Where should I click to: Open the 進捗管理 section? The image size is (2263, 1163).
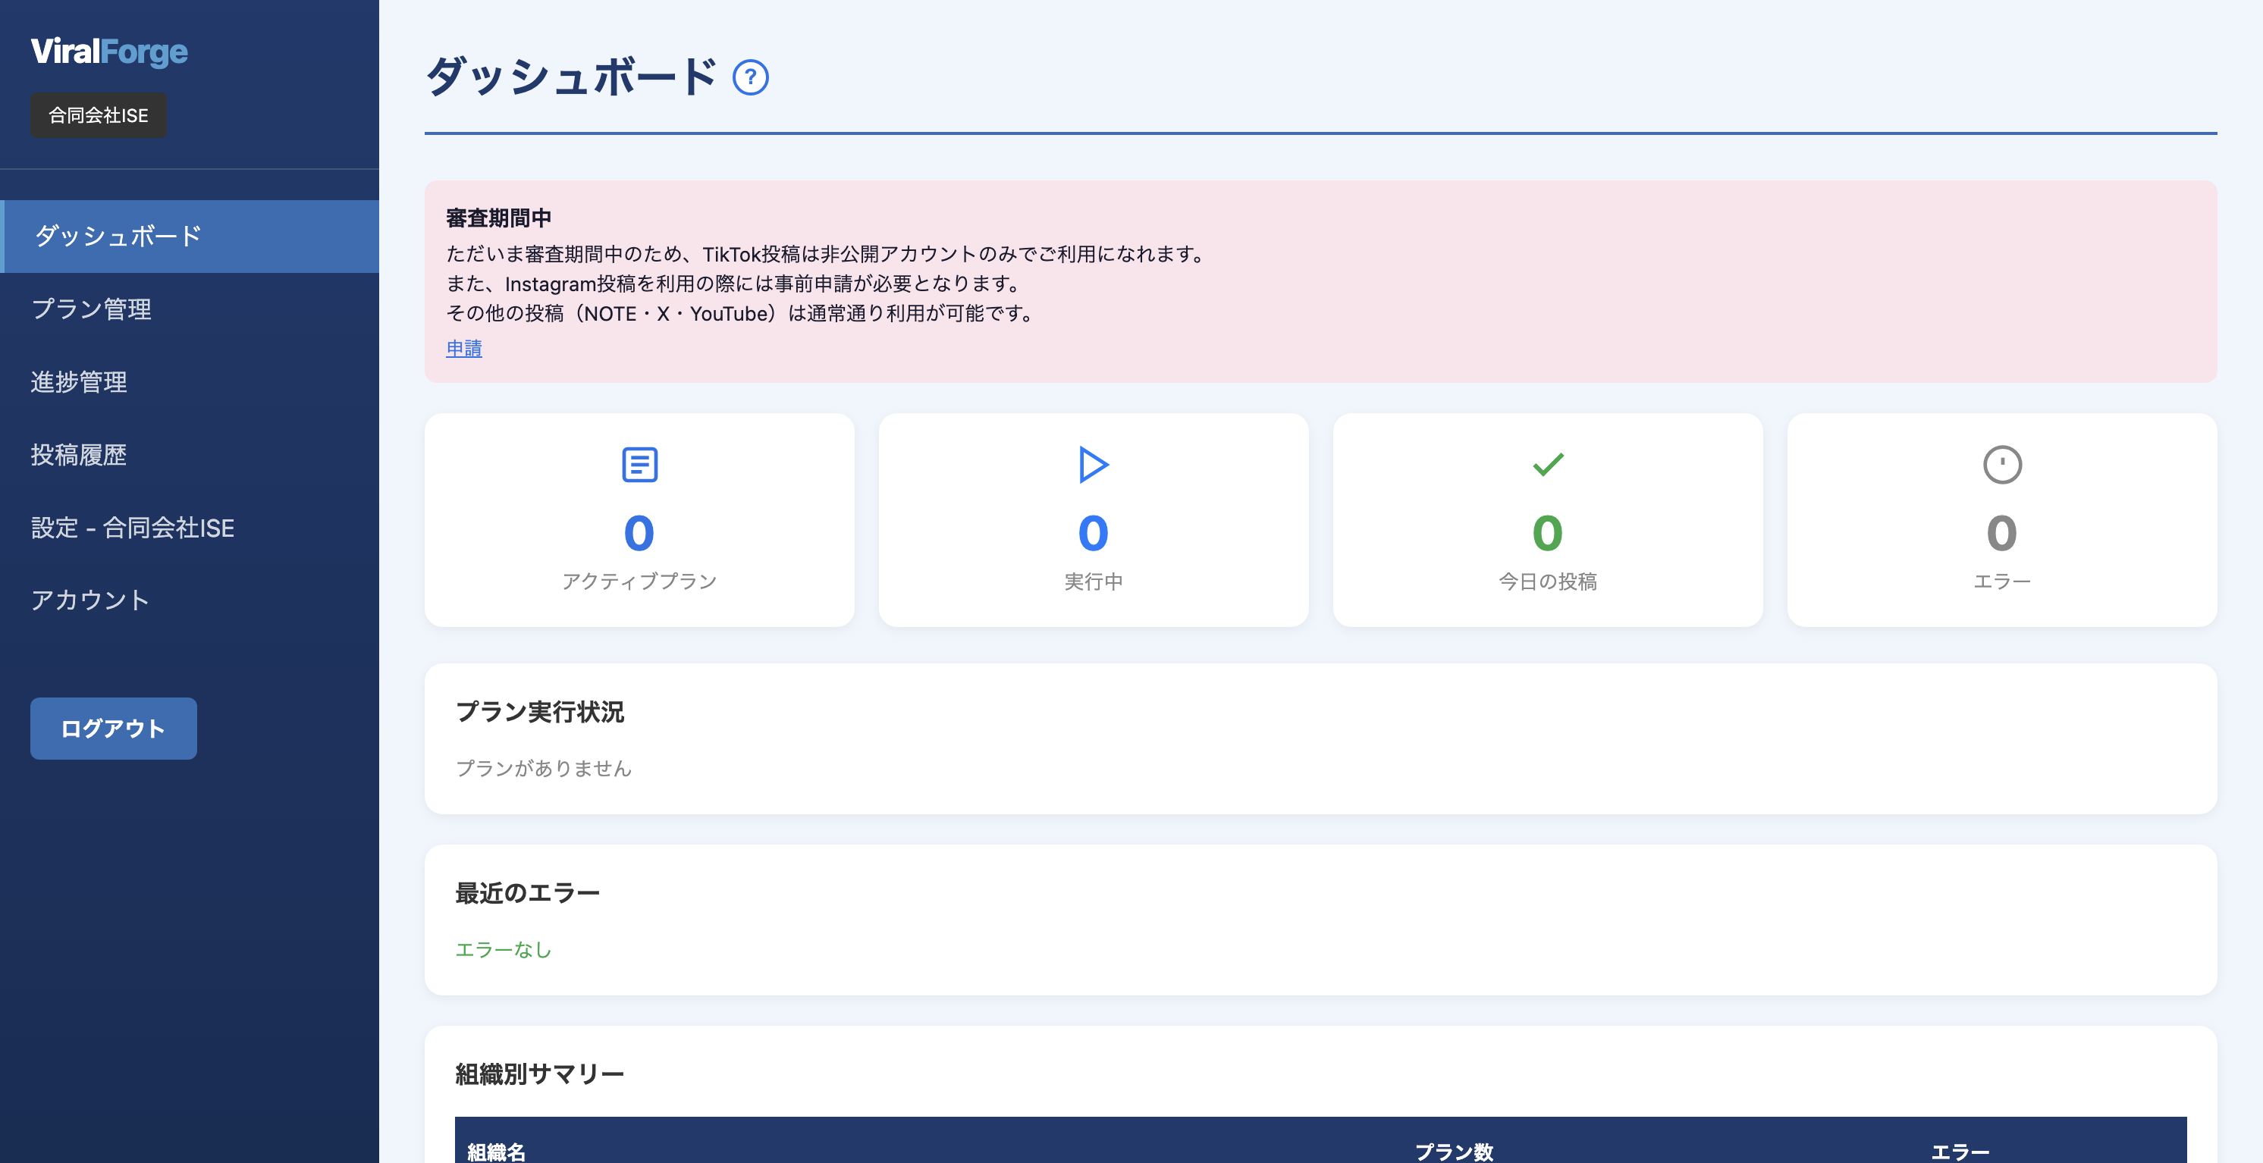click(78, 382)
